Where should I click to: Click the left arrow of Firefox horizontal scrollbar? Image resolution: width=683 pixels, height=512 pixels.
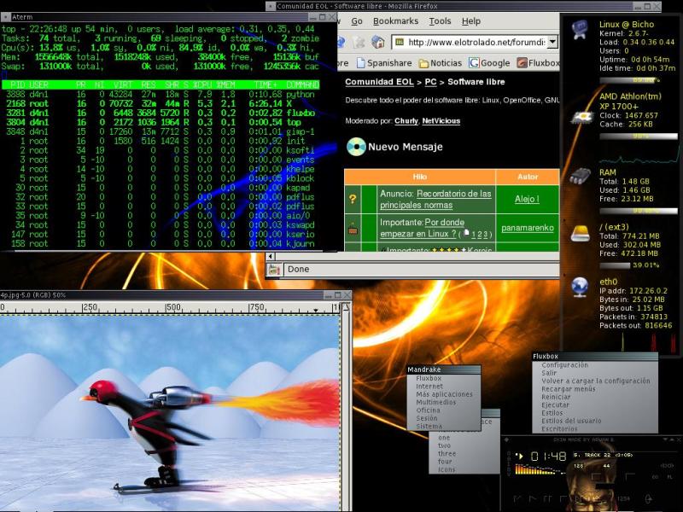point(271,257)
